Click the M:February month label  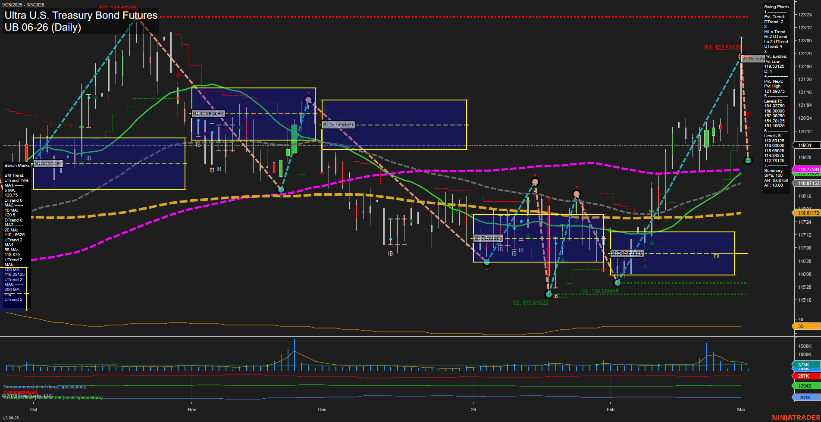tap(627, 253)
